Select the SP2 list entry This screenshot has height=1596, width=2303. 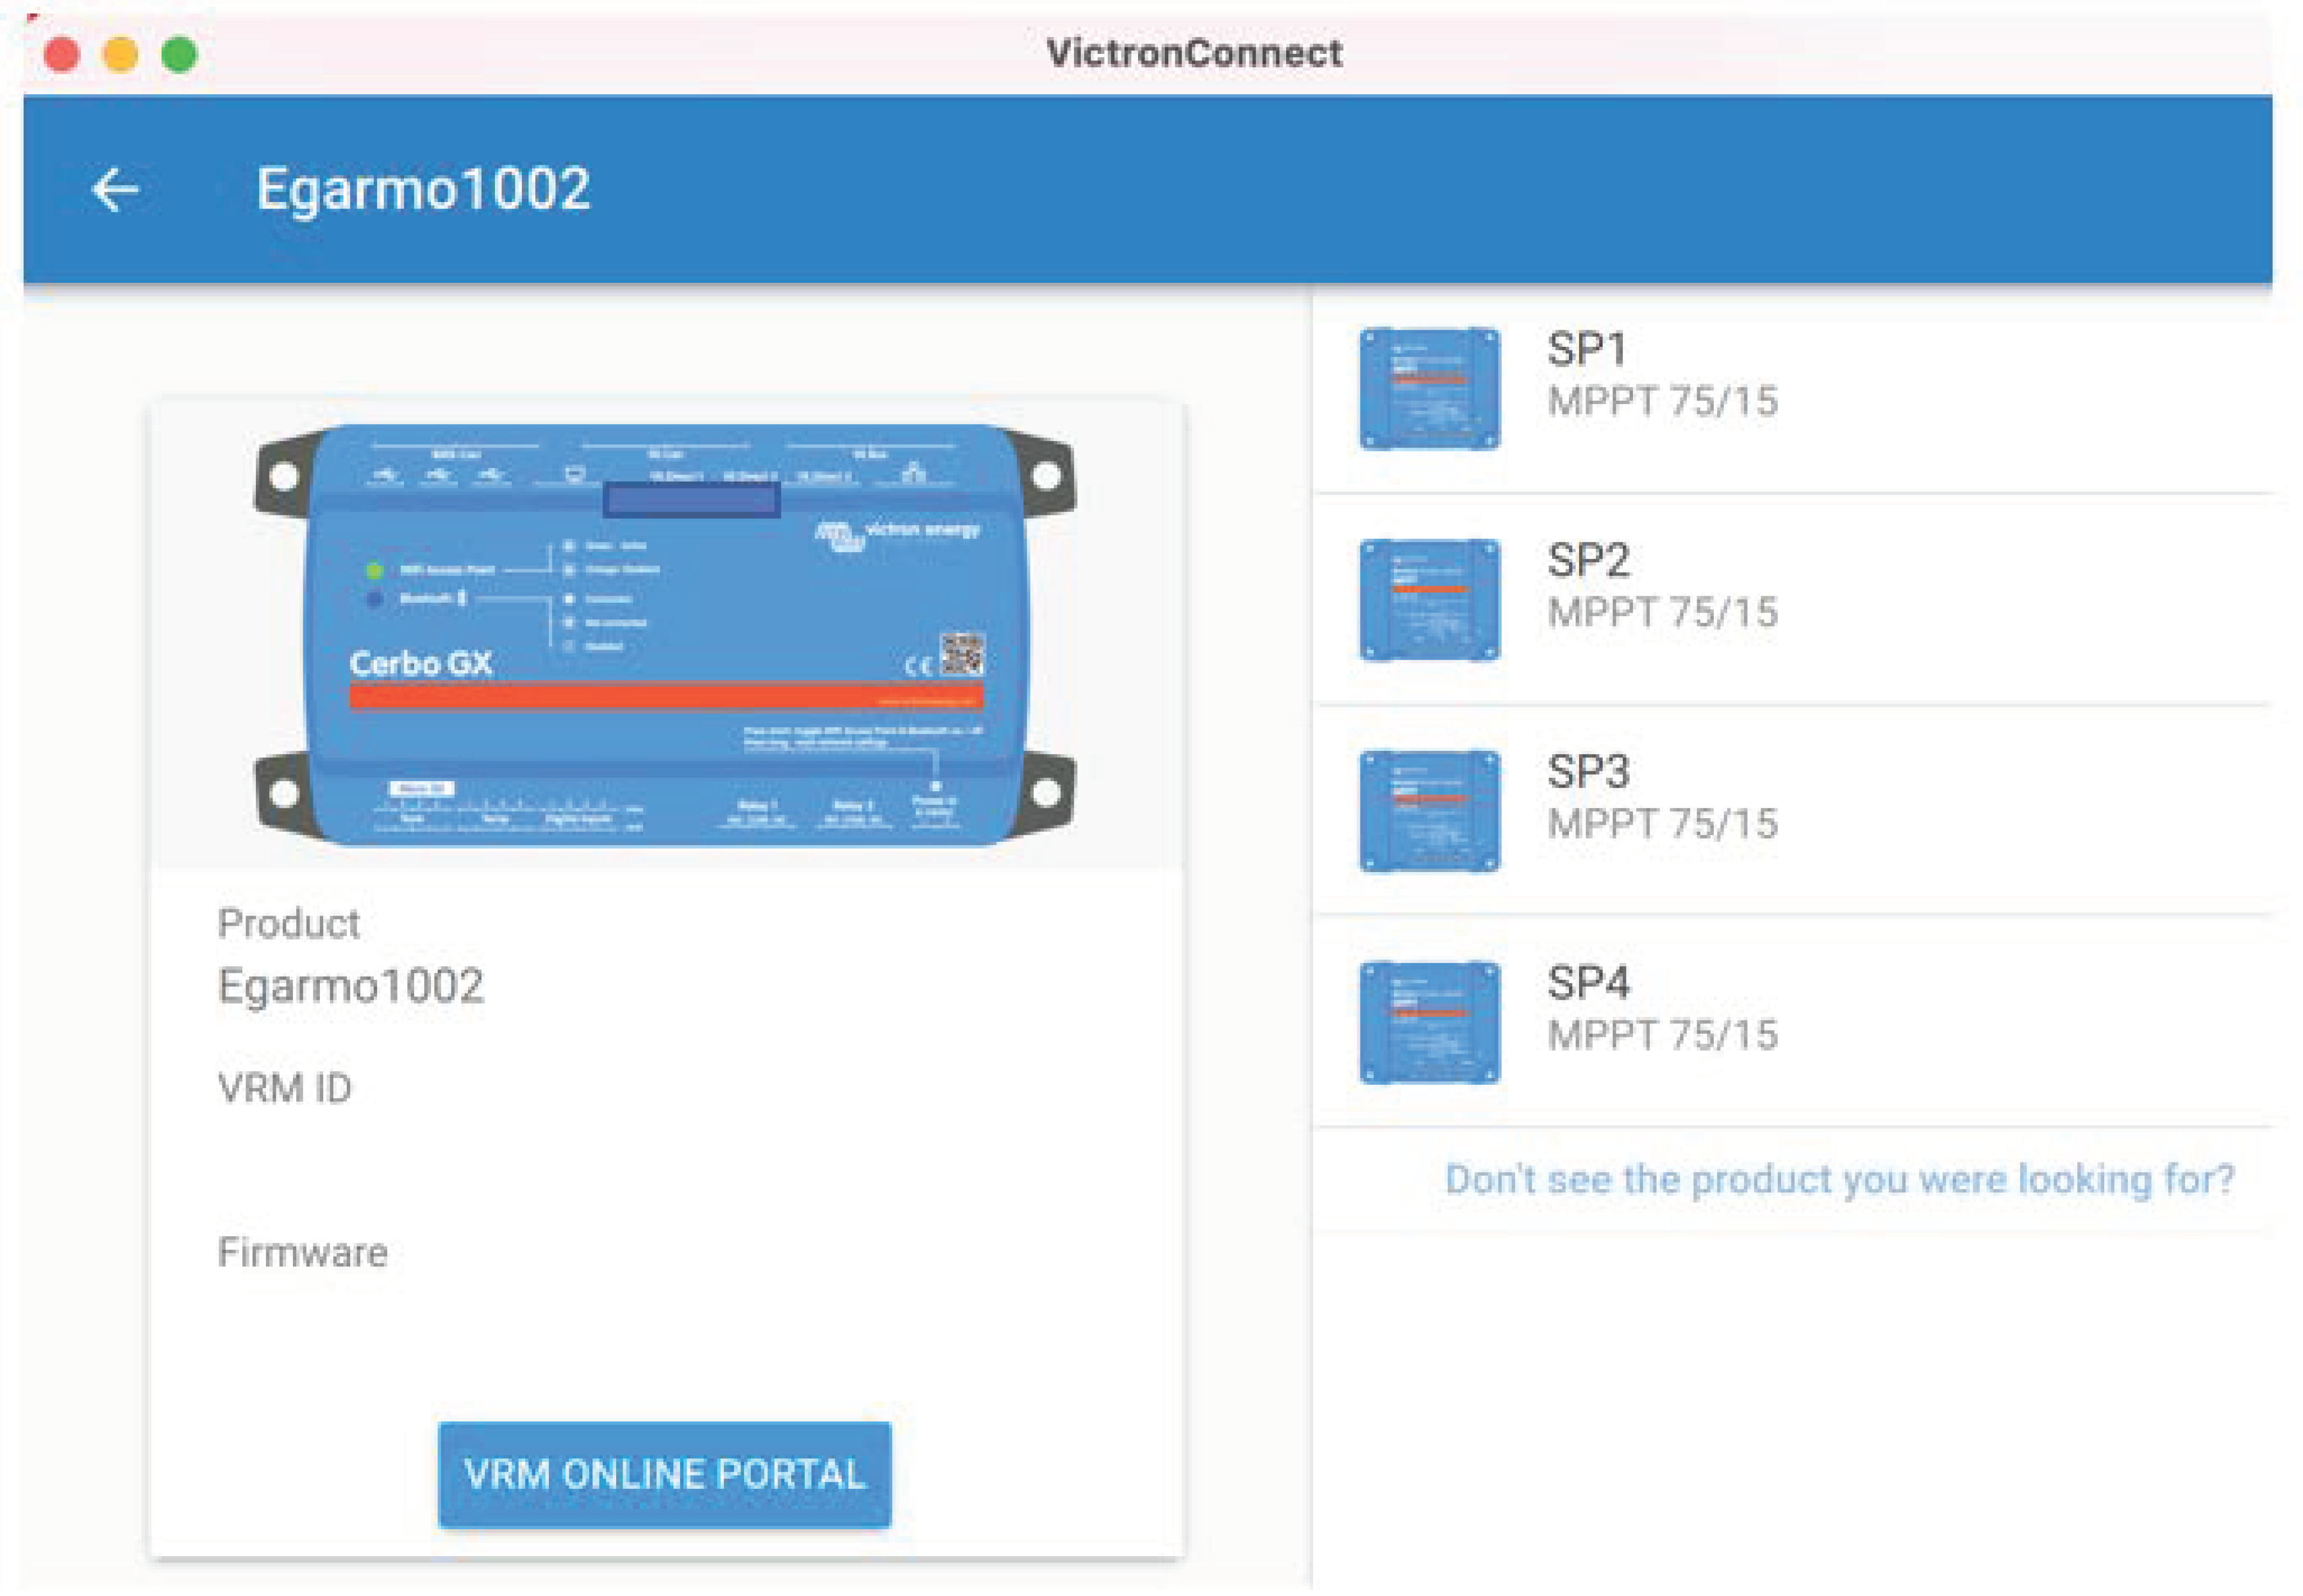[1588, 560]
